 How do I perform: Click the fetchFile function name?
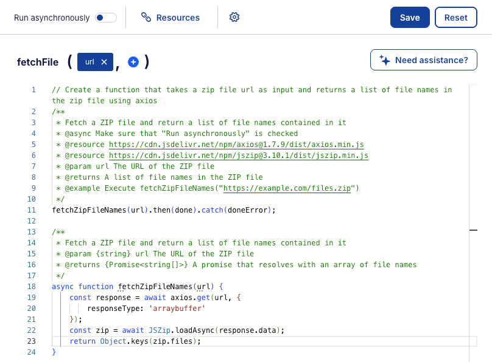(x=38, y=62)
